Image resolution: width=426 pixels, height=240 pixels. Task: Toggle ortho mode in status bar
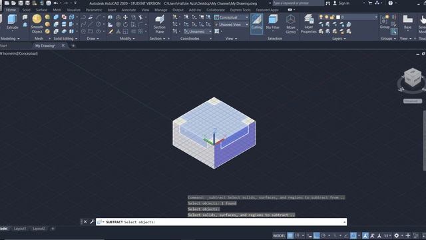pyautogui.click(x=317, y=235)
